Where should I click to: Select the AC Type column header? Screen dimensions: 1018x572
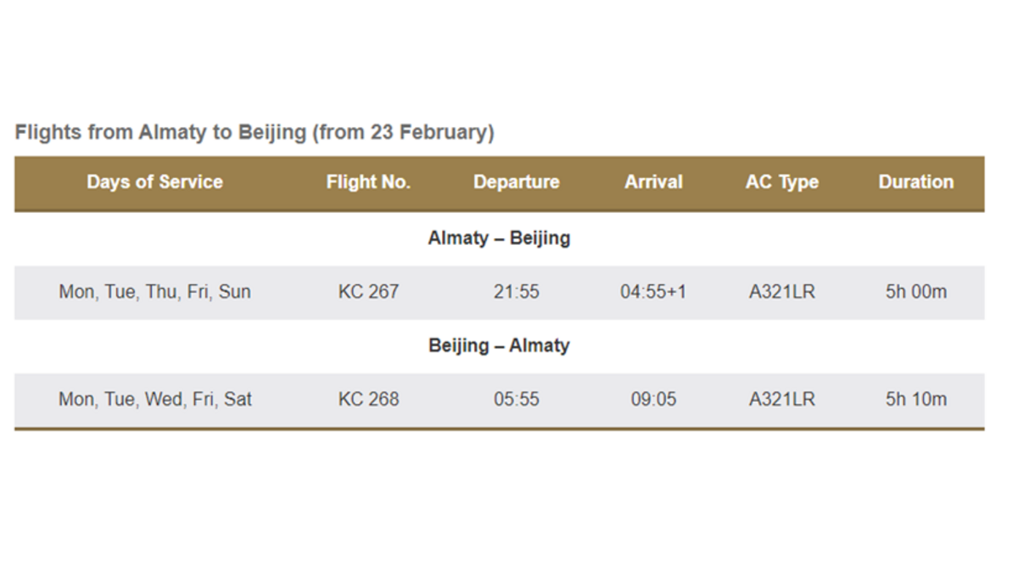pyautogui.click(x=782, y=182)
